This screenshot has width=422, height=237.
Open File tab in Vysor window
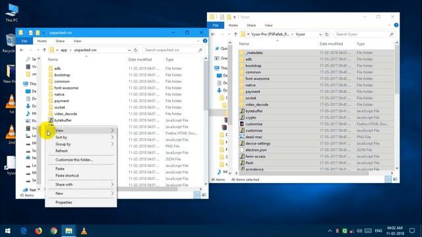click(216, 25)
